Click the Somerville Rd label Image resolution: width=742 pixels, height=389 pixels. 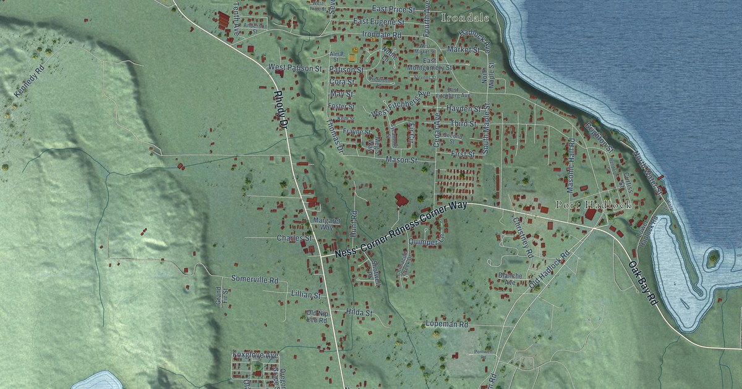tap(255, 279)
